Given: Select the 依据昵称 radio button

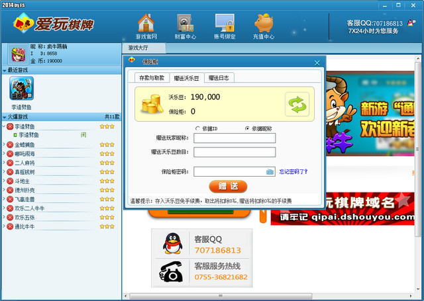Looking at the screenshot, I should [247, 128].
